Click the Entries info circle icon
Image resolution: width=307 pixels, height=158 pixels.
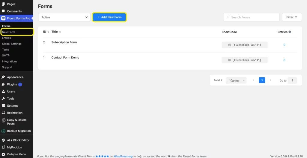point(290,32)
